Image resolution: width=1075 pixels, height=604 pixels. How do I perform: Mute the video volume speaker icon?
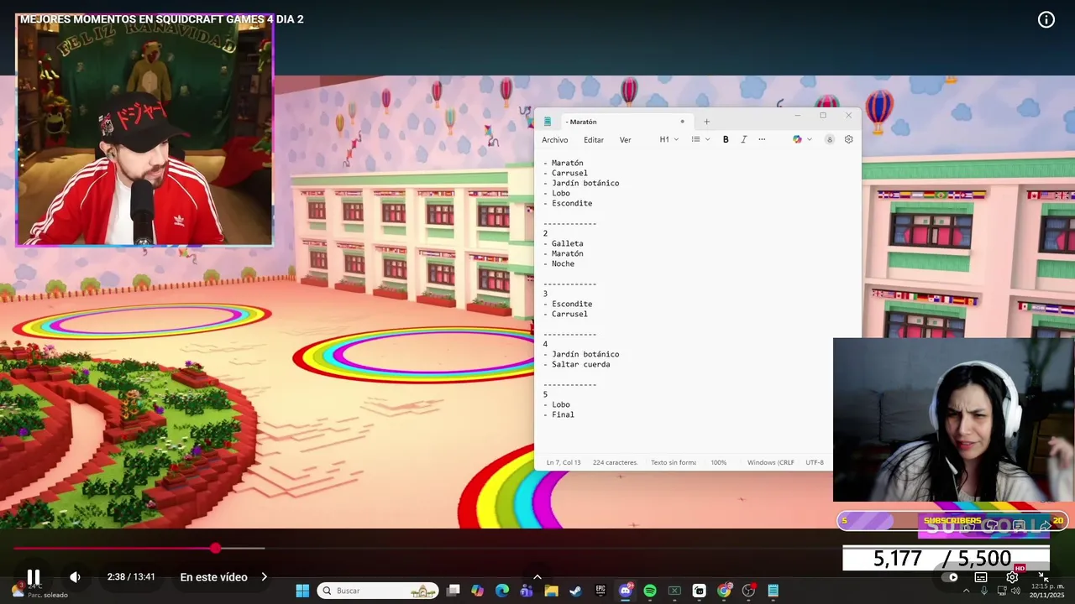point(75,577)
